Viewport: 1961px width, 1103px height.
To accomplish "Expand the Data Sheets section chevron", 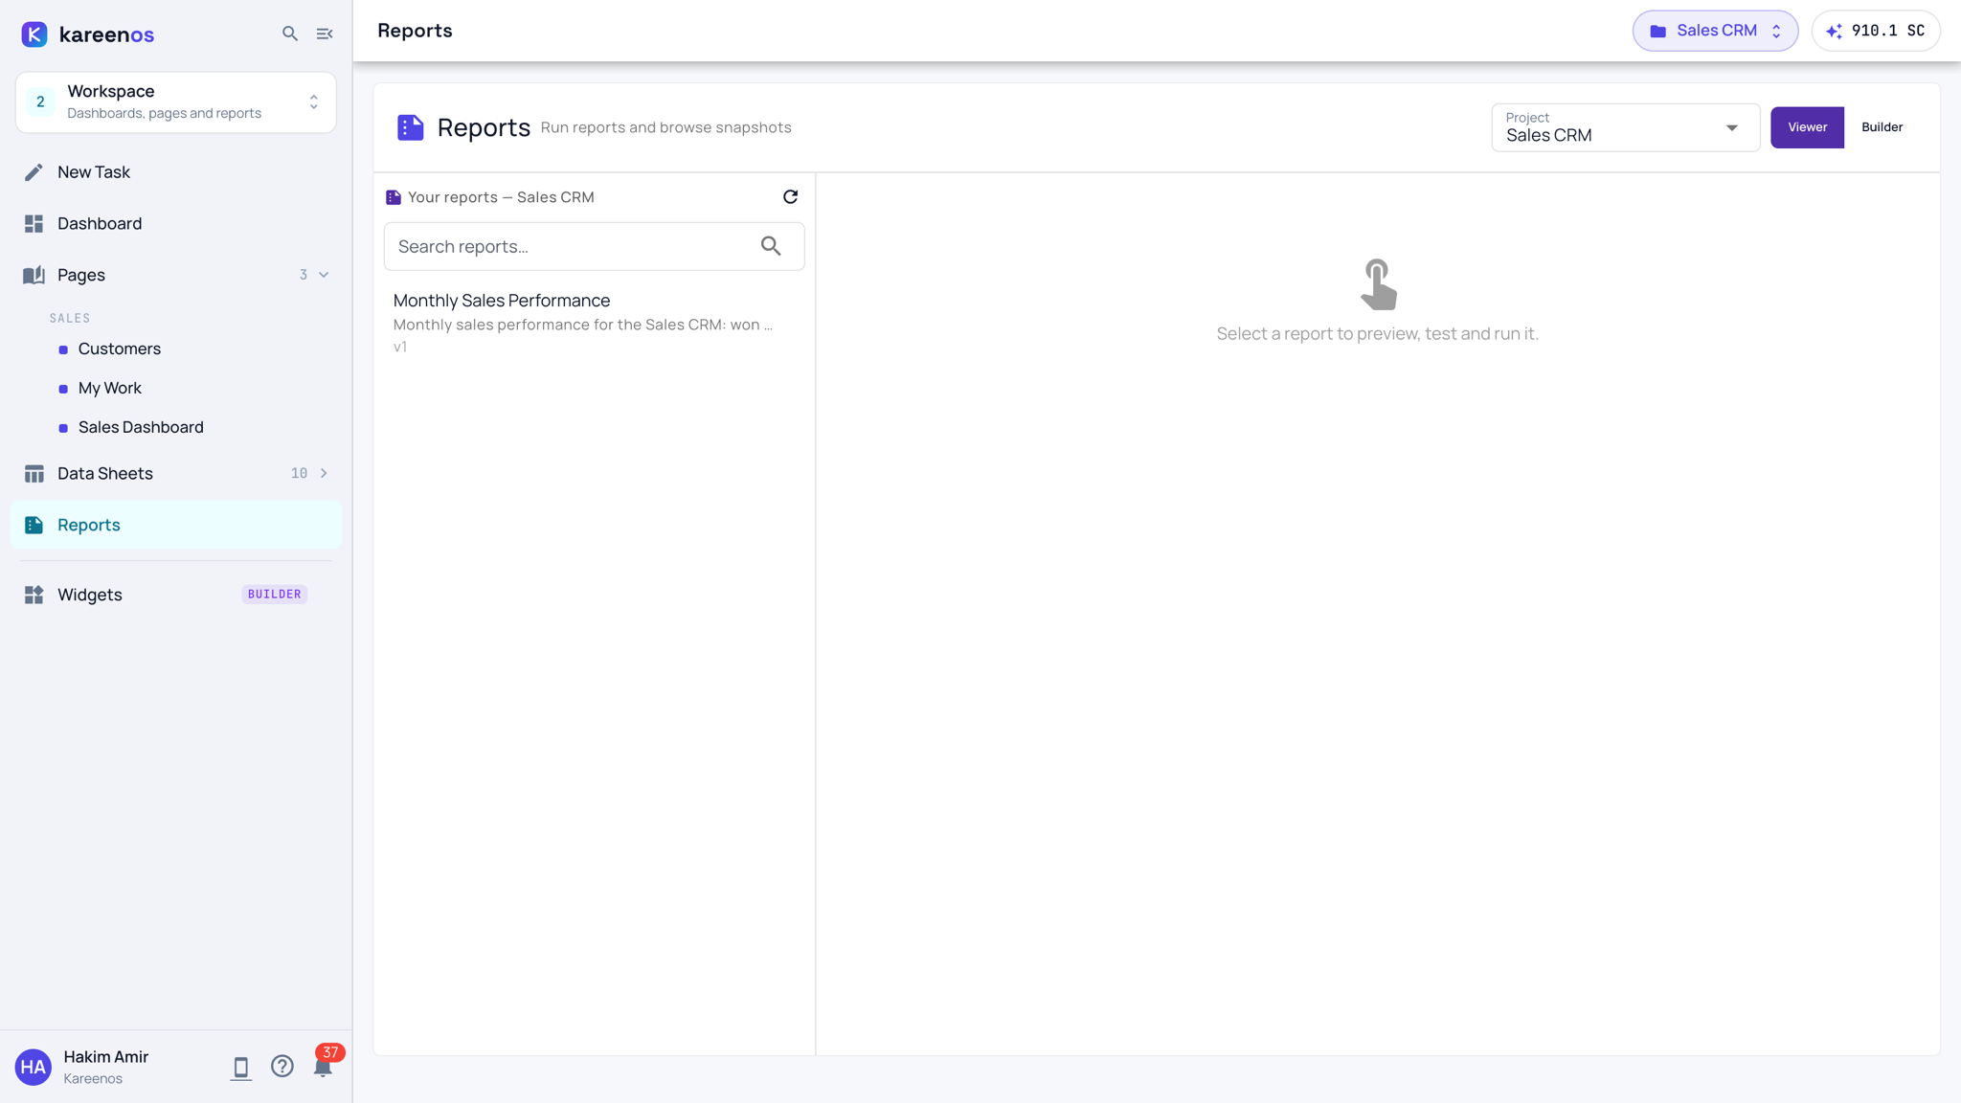I will [x=324, y=473].
